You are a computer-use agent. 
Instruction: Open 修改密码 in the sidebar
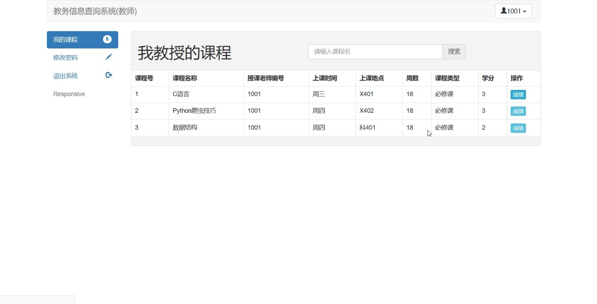coord(82,57)
